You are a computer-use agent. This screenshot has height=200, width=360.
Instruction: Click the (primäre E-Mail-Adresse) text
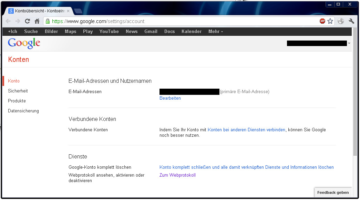(x=245, y=92)
